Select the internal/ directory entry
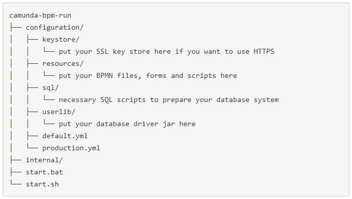The image size is (352, 199). tap(44, 160)
